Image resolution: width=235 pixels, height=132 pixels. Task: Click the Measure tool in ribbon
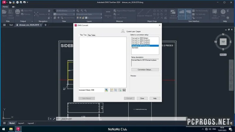coord(108,13)
